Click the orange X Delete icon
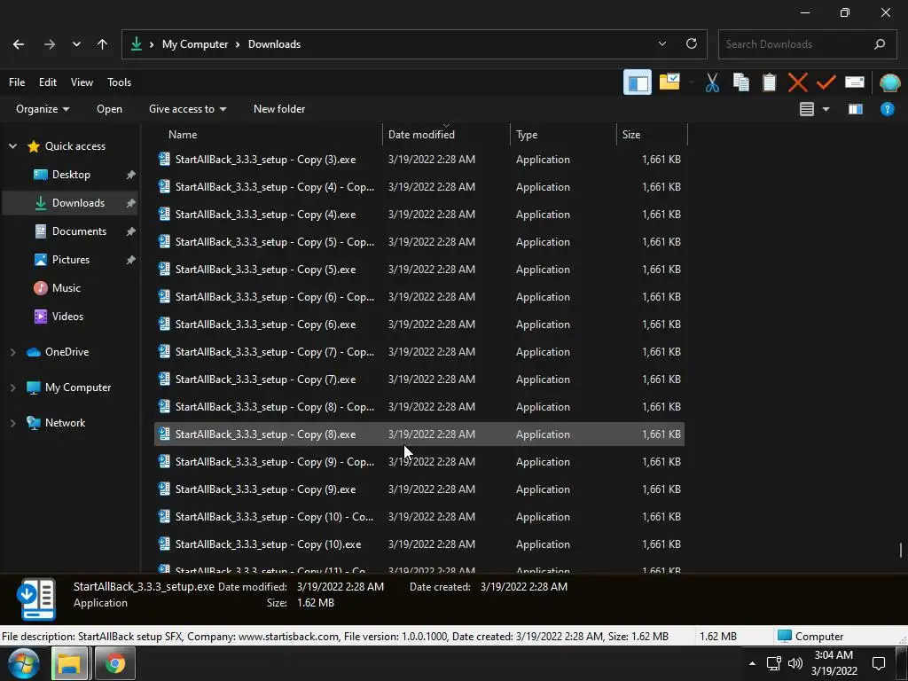The image size is (908, 681). point(797,82)
